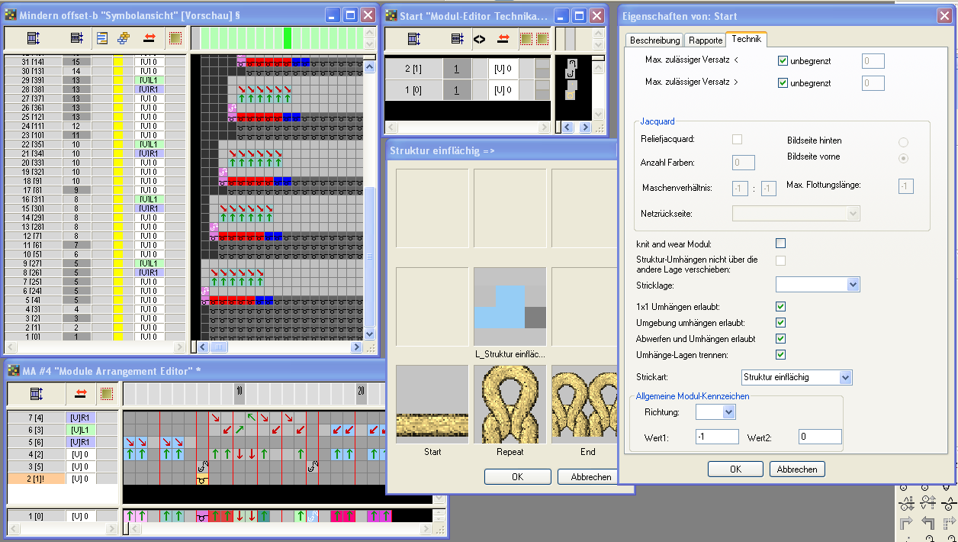The height and width of the screenshot is (542, 958).
Task: Open the Strickart dropdown
Action: coord(844,377)
